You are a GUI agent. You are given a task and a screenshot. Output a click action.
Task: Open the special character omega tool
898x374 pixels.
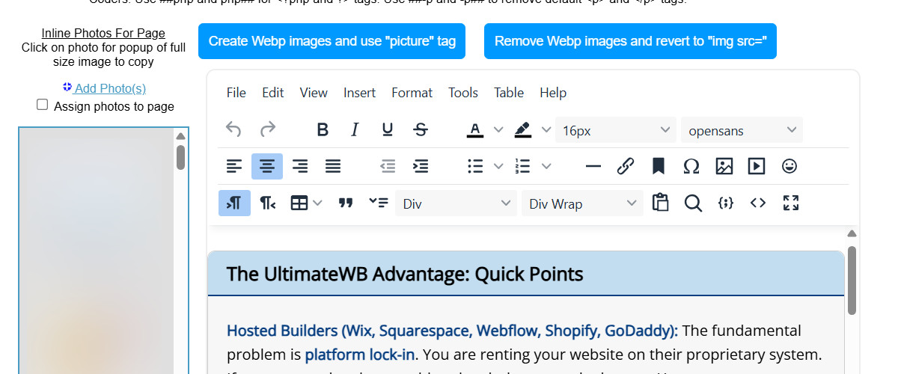coord(691,167)
